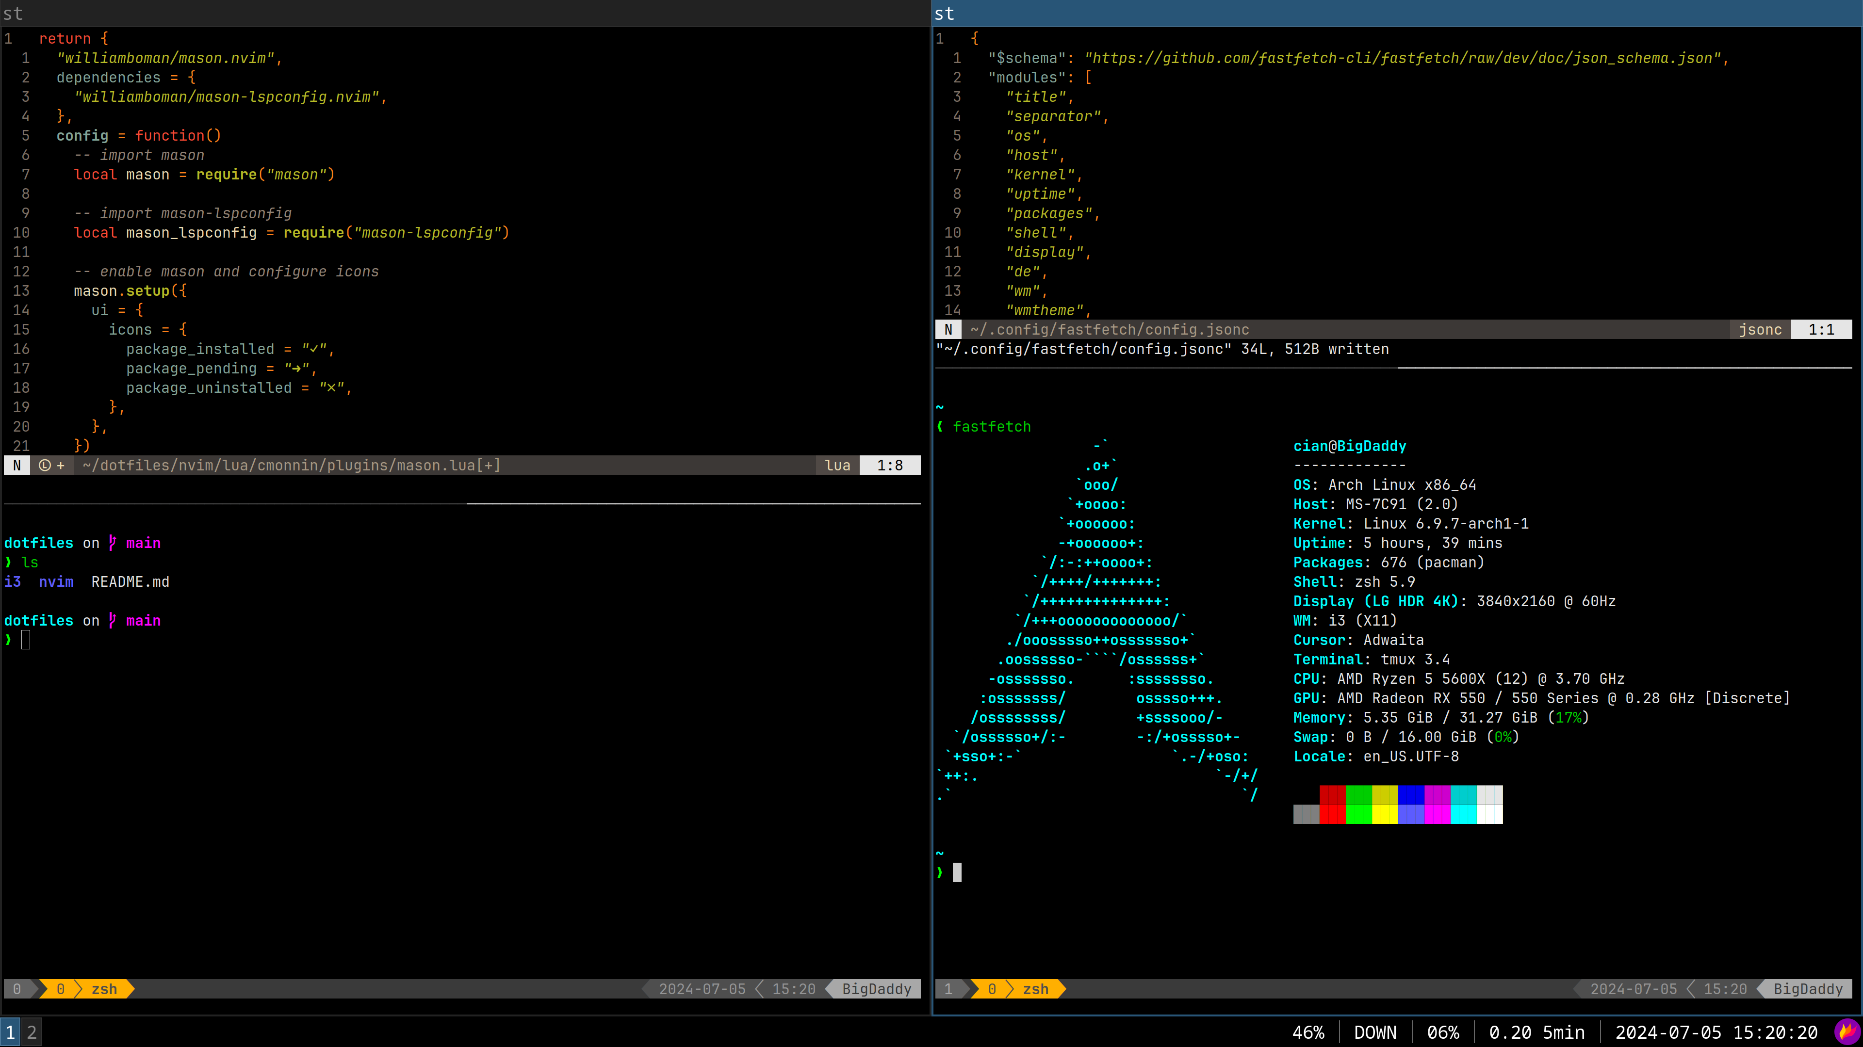This screenshot has width=1863, height=1047.
Task: Click the lazy clock icon in mason.lua statusline
Action: pos(44,466)
